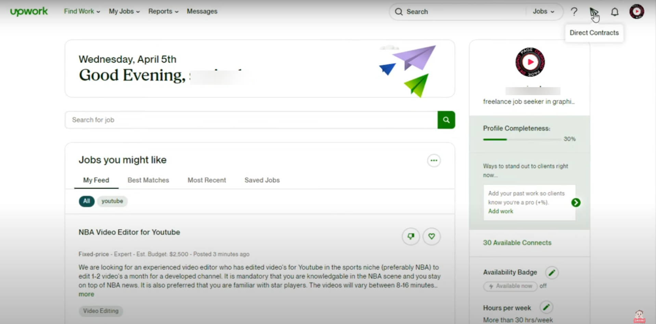Viewport: 656px width, 324px height.
Task: Toggle the Available now badge
Action: click(510, 286)
